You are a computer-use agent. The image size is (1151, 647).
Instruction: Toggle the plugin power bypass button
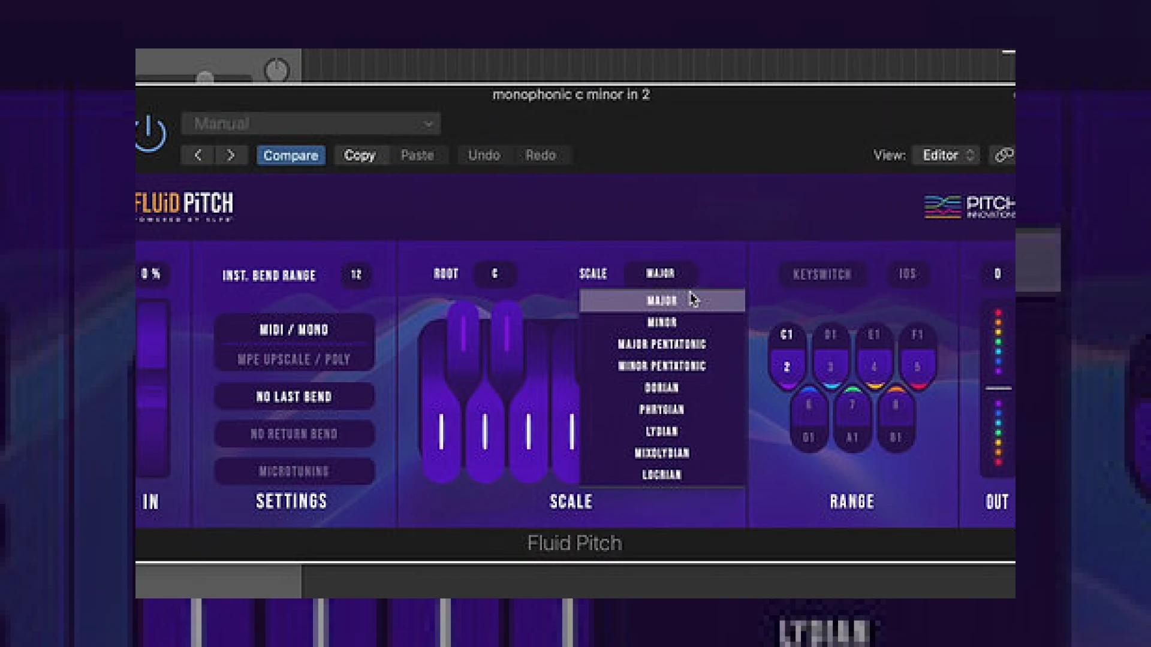(149, 134)
